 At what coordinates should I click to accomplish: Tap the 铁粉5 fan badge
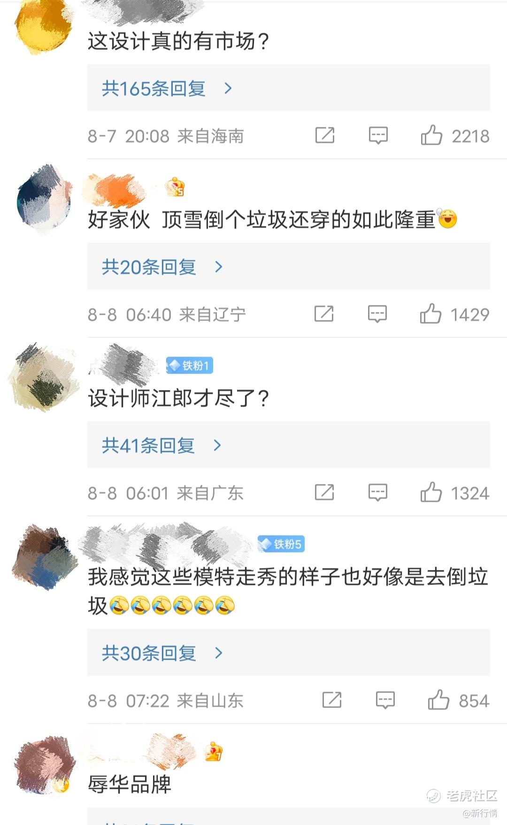281,544
